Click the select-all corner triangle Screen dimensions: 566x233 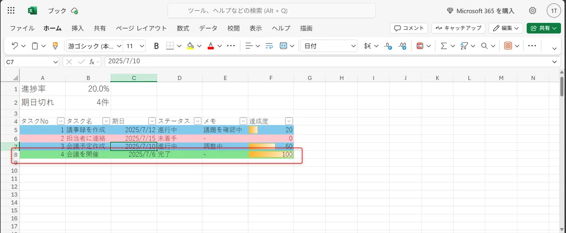(x=15, y=78)
